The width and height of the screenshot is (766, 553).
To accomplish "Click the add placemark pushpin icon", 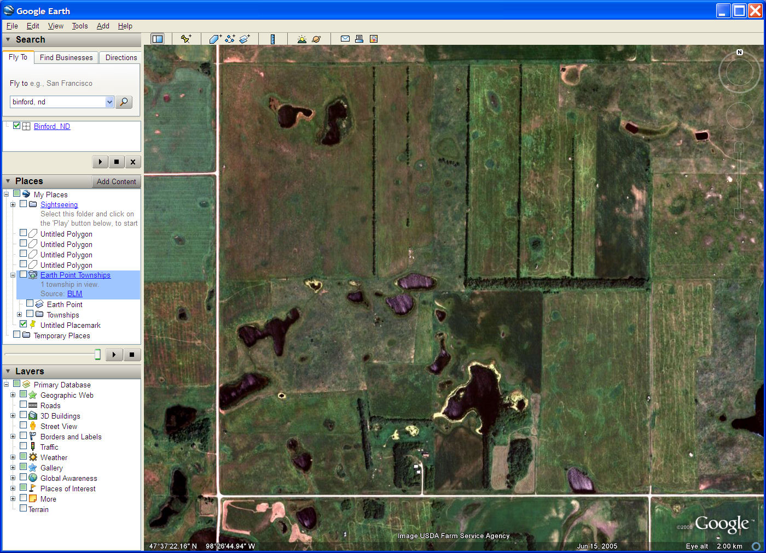I will pos(186,39).
